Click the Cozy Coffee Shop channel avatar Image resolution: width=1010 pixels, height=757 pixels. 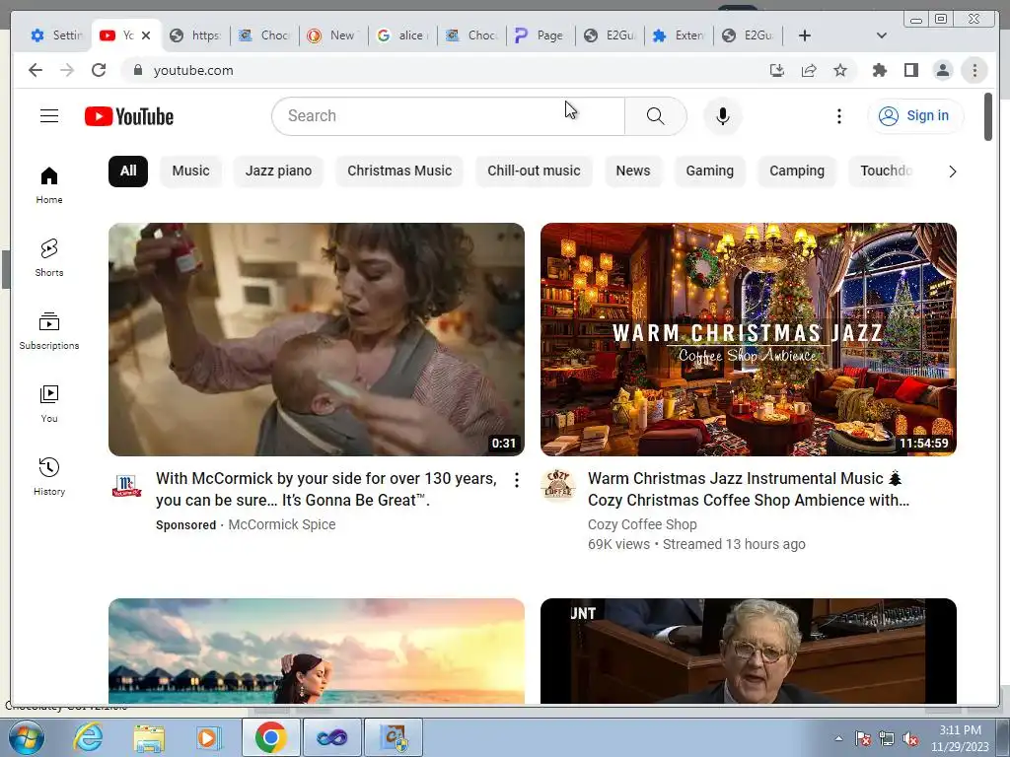(558, 486)
